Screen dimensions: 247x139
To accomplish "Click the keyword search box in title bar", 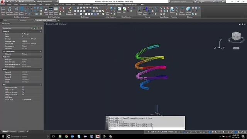I will tap(182, 2).
